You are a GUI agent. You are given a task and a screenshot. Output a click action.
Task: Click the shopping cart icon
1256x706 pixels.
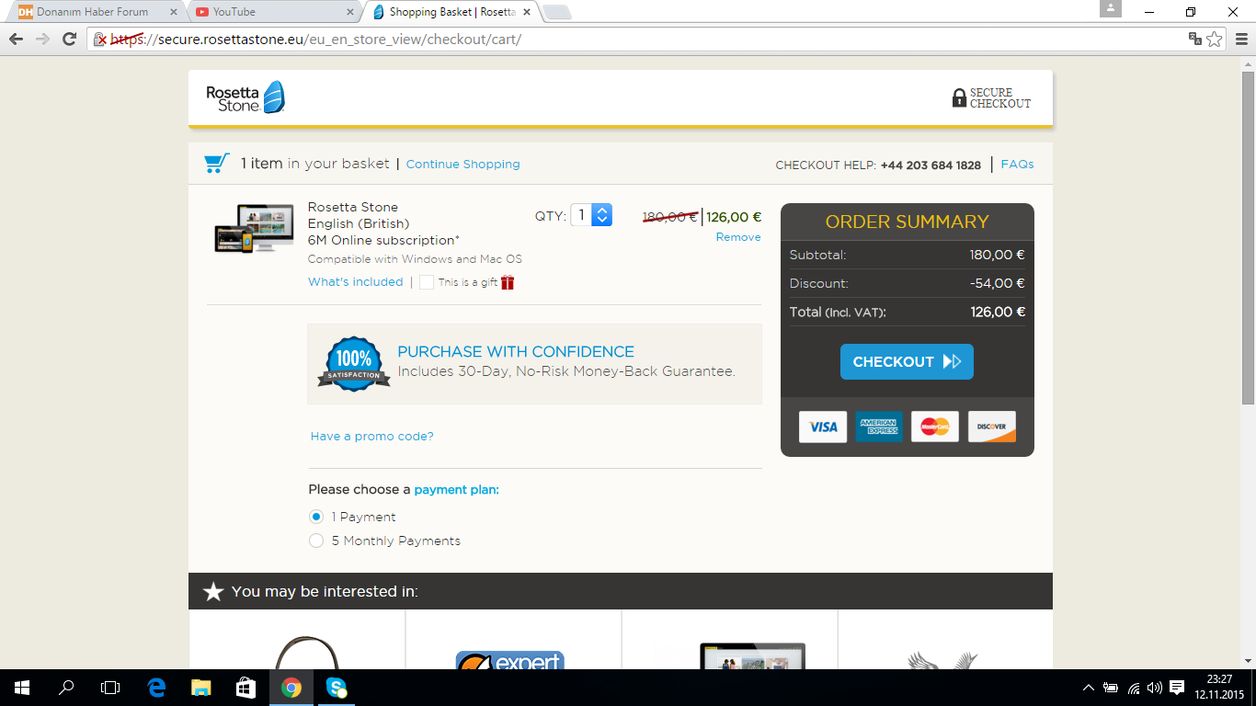(216, 164)
